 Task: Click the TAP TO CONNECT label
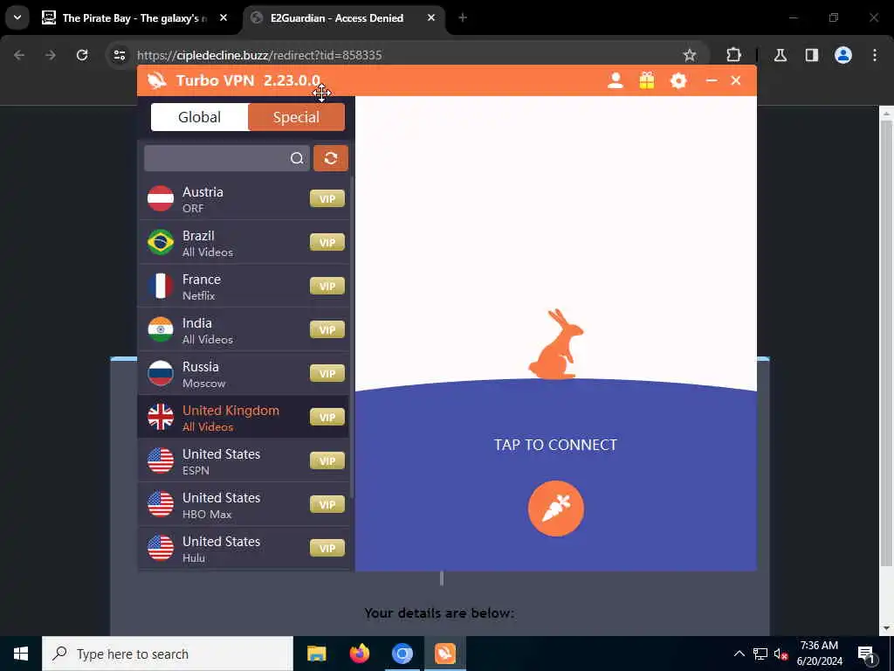(555, 445)
